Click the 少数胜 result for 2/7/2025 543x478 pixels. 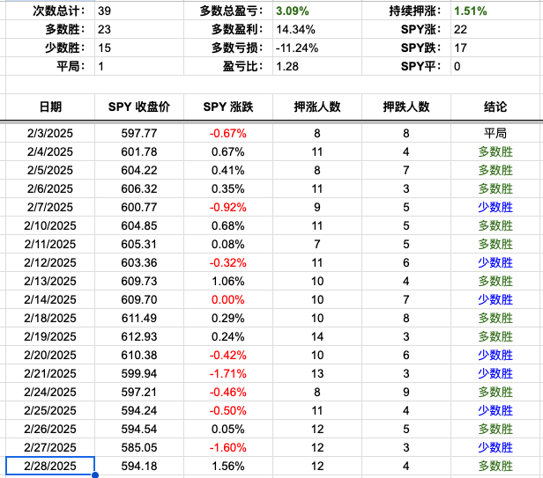coord(495,207)
